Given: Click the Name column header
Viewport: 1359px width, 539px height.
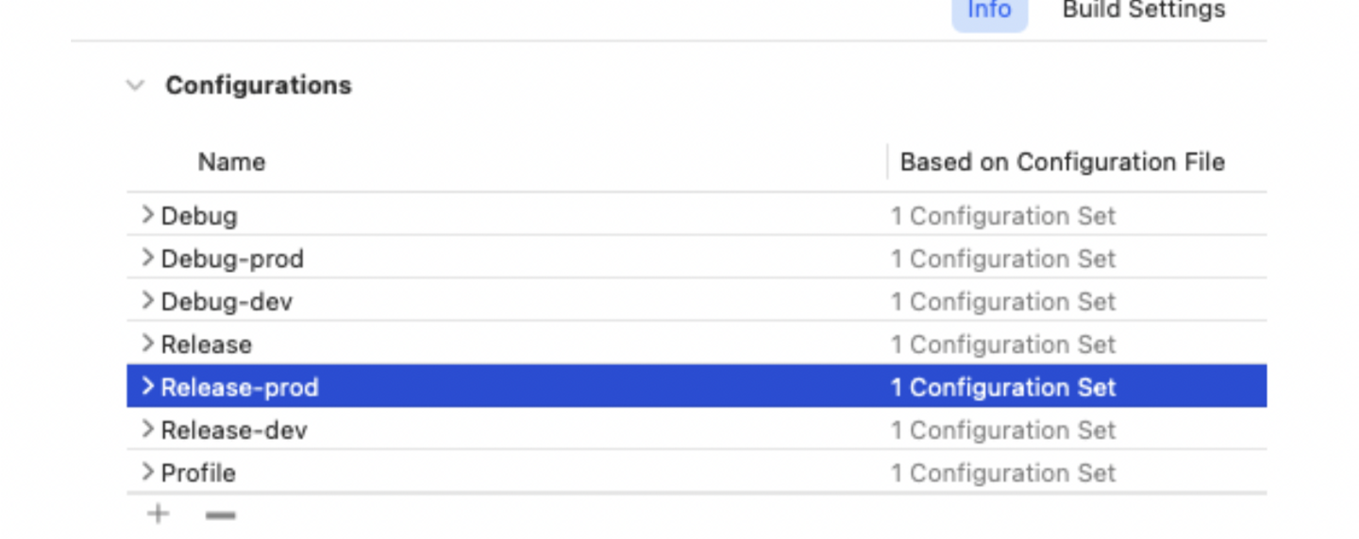Looking at the screenshot, I should click(x=231, y=162).
